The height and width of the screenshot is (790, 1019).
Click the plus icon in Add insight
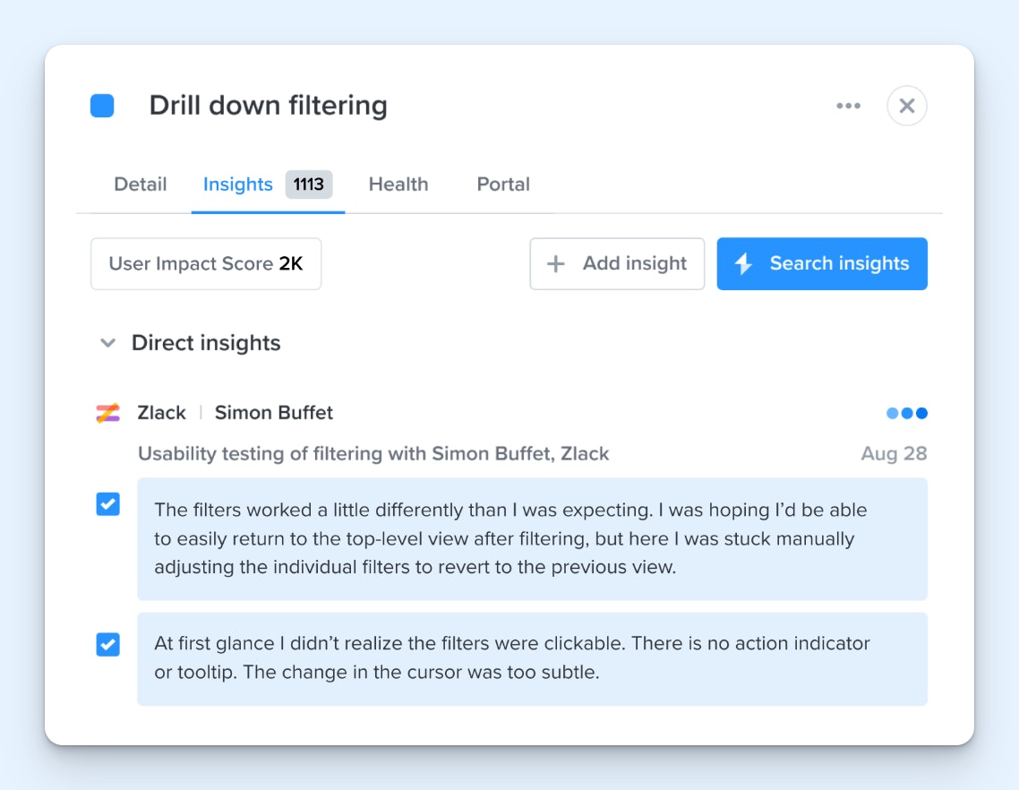[x=556, y=263]
